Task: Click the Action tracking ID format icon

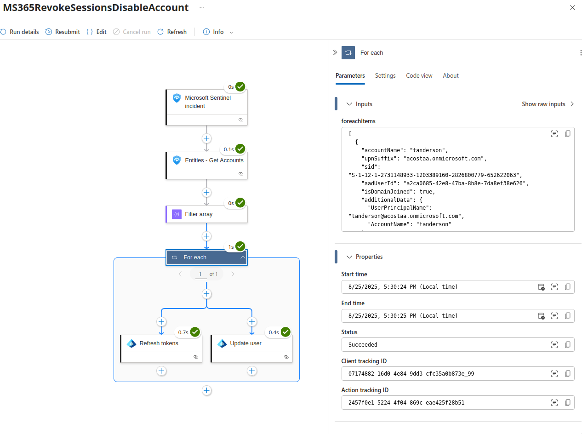Action: pos(554,403)
